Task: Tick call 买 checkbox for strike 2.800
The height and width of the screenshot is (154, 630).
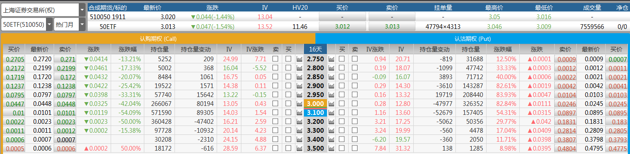Action: tap(288, 68)
